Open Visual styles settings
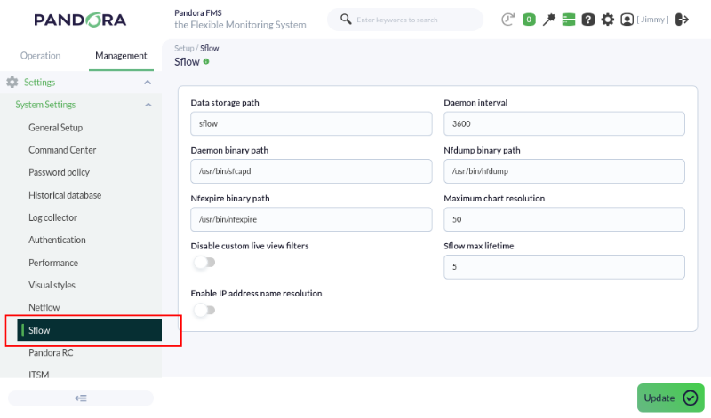The height and width of the screenshot is (418, 711). pos(52,285)
